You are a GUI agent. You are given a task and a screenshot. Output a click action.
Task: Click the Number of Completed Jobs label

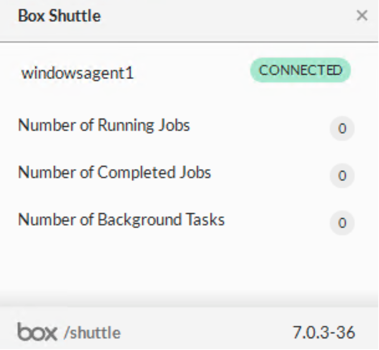coord(114,173)
